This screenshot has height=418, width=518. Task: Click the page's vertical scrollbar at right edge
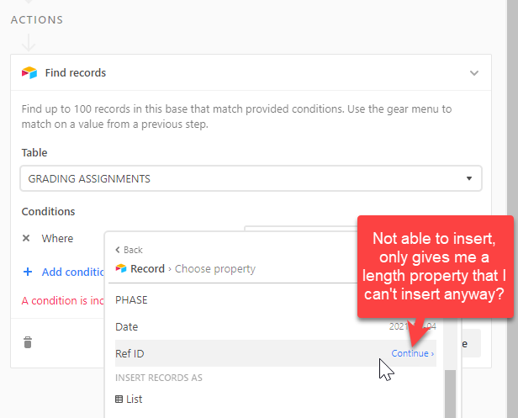(512, 209)
